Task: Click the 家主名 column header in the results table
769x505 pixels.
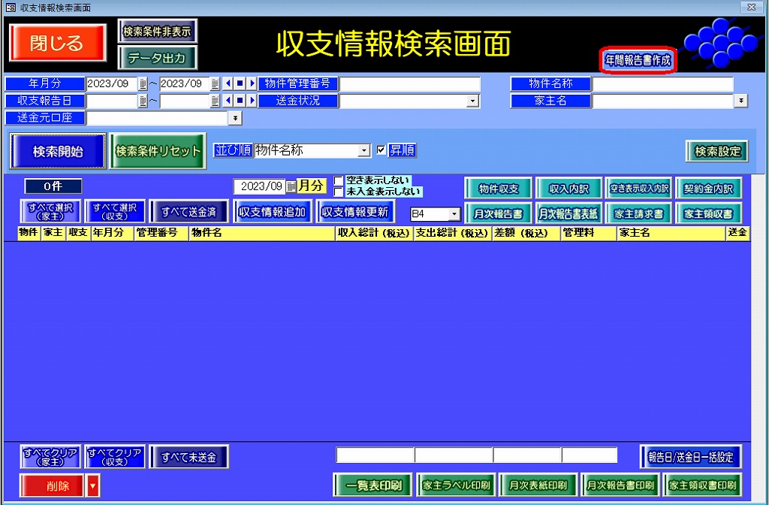Action: [x=670, y=234]
